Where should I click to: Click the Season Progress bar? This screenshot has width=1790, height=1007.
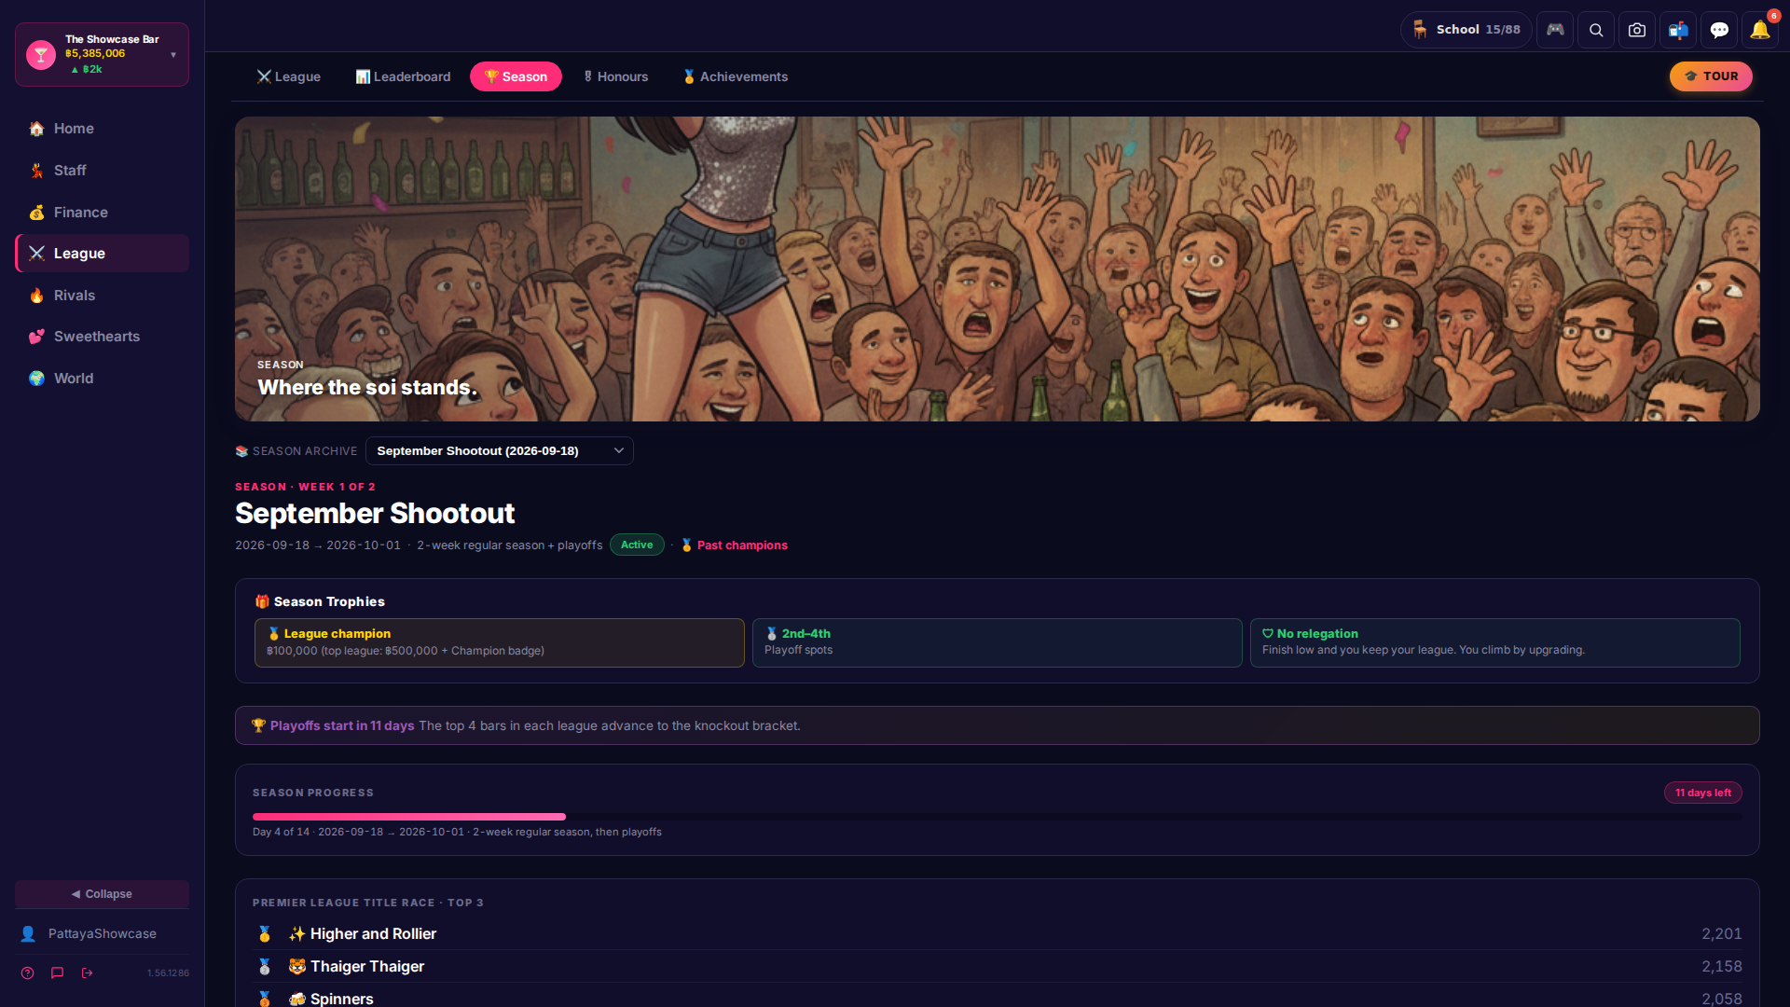pos(998,817)
